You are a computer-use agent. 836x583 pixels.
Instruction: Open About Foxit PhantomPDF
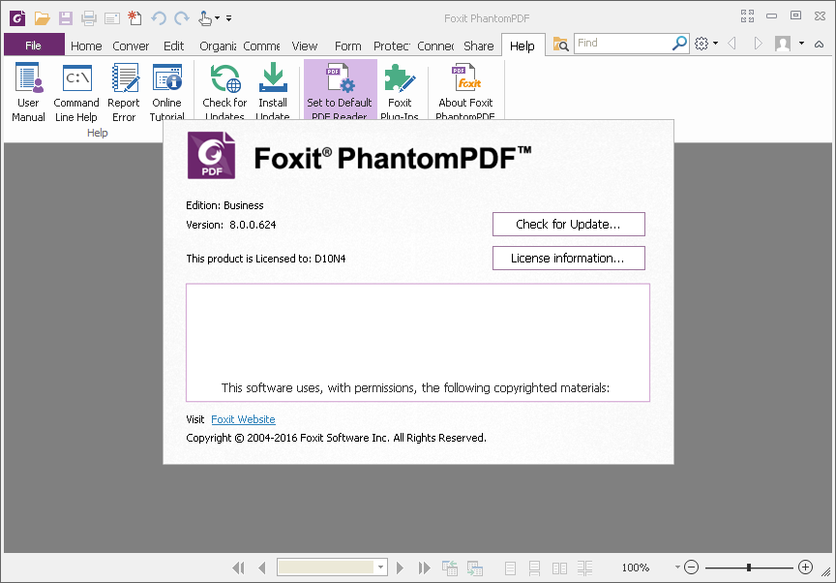coord(465,91)
